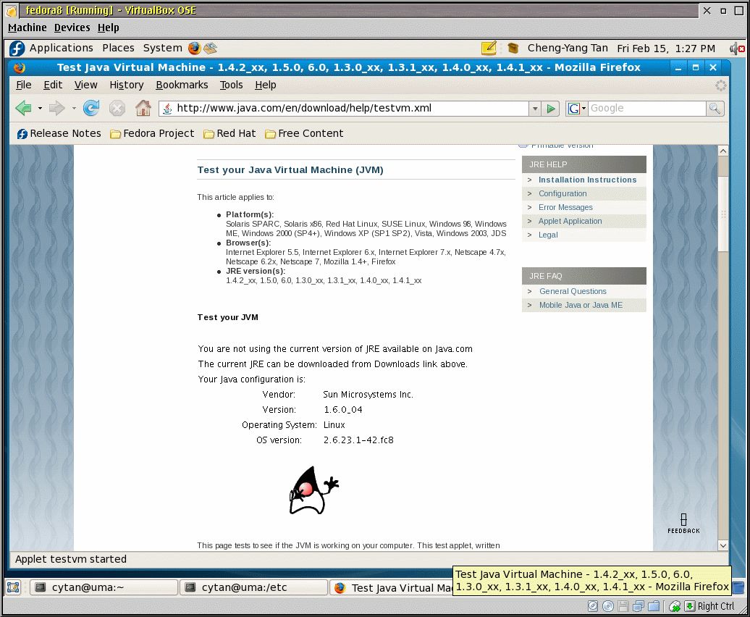The image size is (750, 617).
Task: Open the GNOME System menu
Action: point(163,48)
